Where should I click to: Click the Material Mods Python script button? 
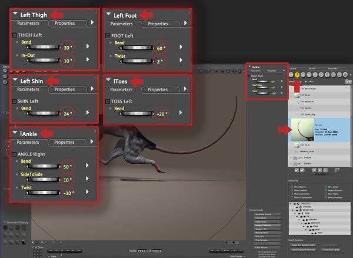coord(268,233)
